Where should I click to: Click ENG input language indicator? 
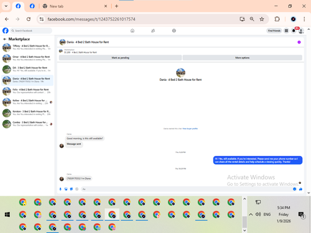267,214
